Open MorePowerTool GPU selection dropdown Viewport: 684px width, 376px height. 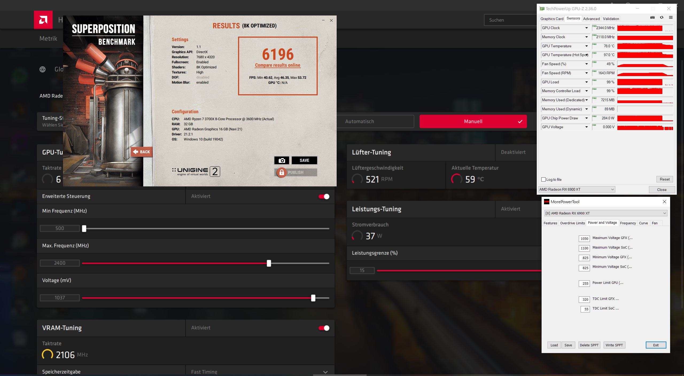(606, 213)
